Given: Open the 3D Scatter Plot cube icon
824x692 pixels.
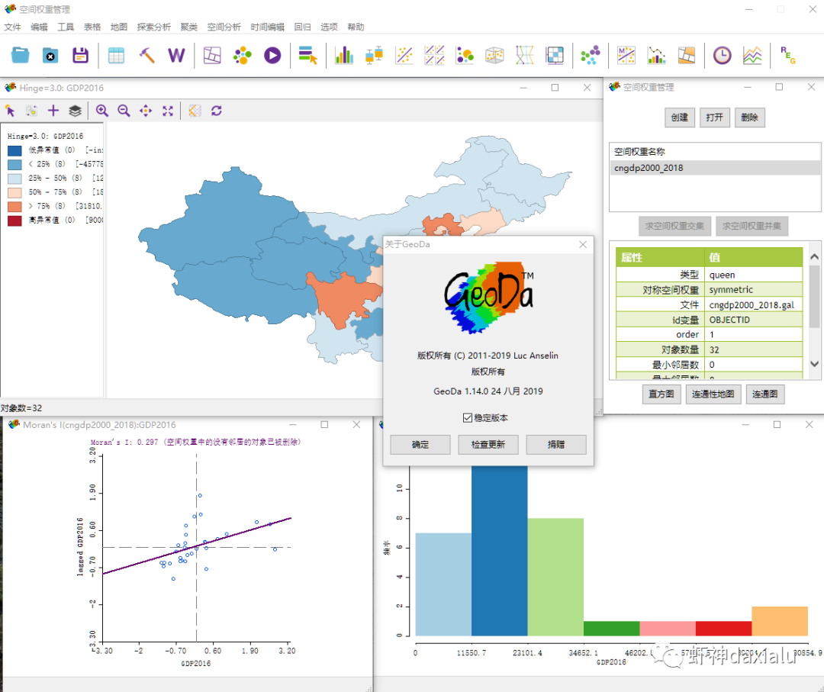Looking at the screenshot, I should pyautogui.click(x=494, y=55).
